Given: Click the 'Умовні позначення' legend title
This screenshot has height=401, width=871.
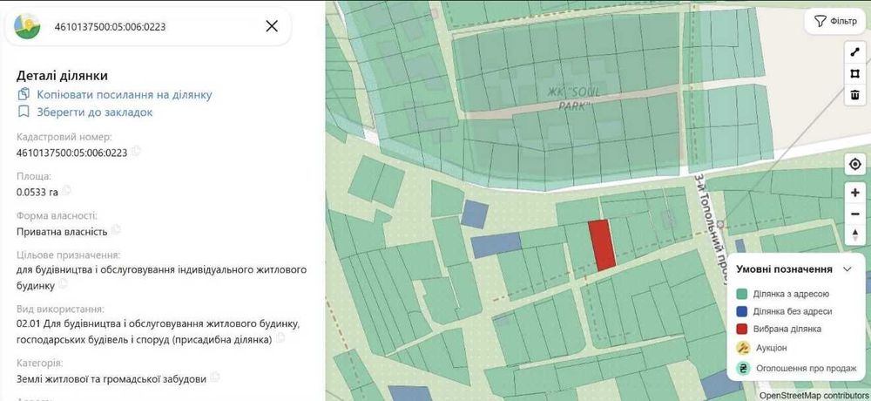Looking at the screenshot, I should (785, 269).
